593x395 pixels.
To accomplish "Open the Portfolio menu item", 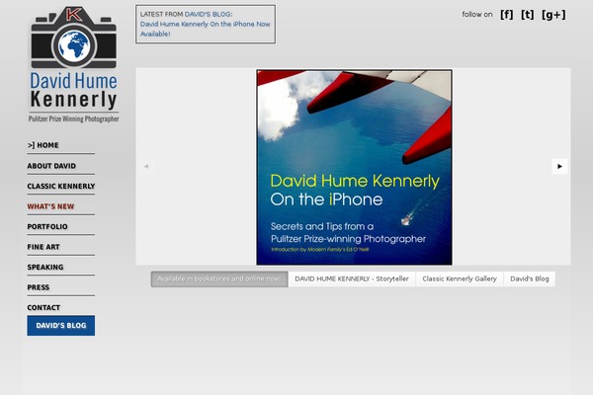I will pyautogui.click(x=47, y=226).
